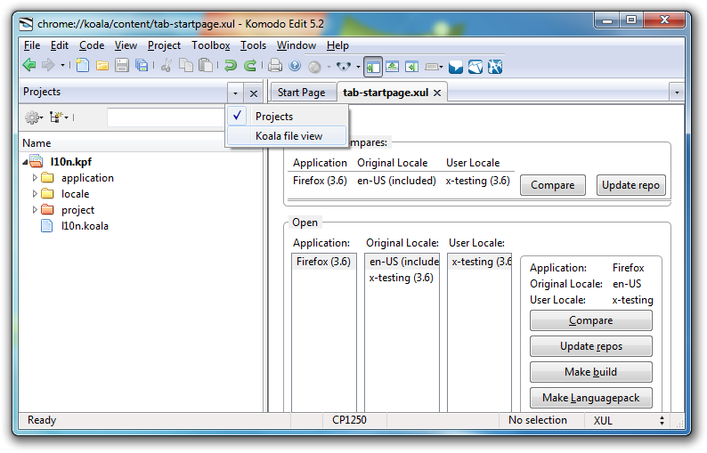Click the blue speech-bubble toolbar icon
Viewport: 707px width, 453px height.
pyautogui.click(x=456, y=67)
